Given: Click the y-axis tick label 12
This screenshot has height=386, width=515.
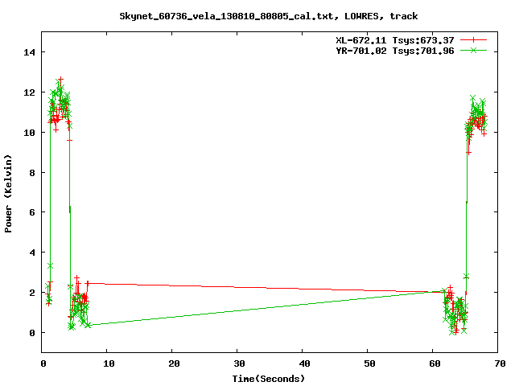Looking at the screenshot, I should click(x=30, y=92).
